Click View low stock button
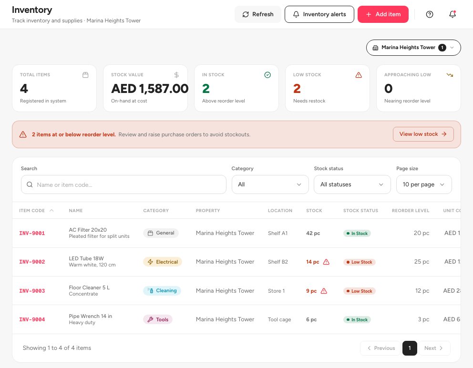 tap(423, 134)
